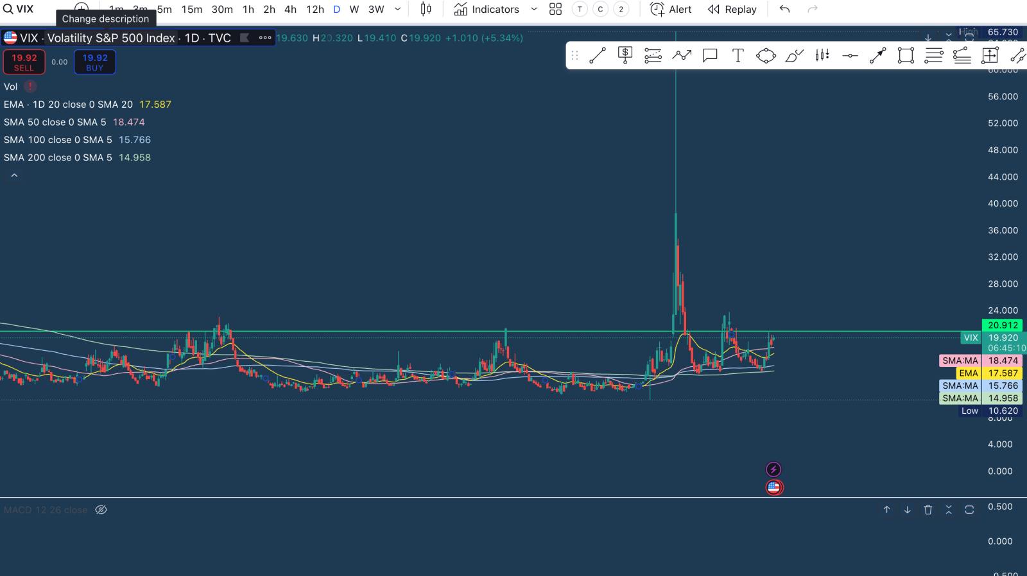Viewport: 1027px width, 576px height.
Task: Select the price label dollar tool
Action: tap(625, 56)
